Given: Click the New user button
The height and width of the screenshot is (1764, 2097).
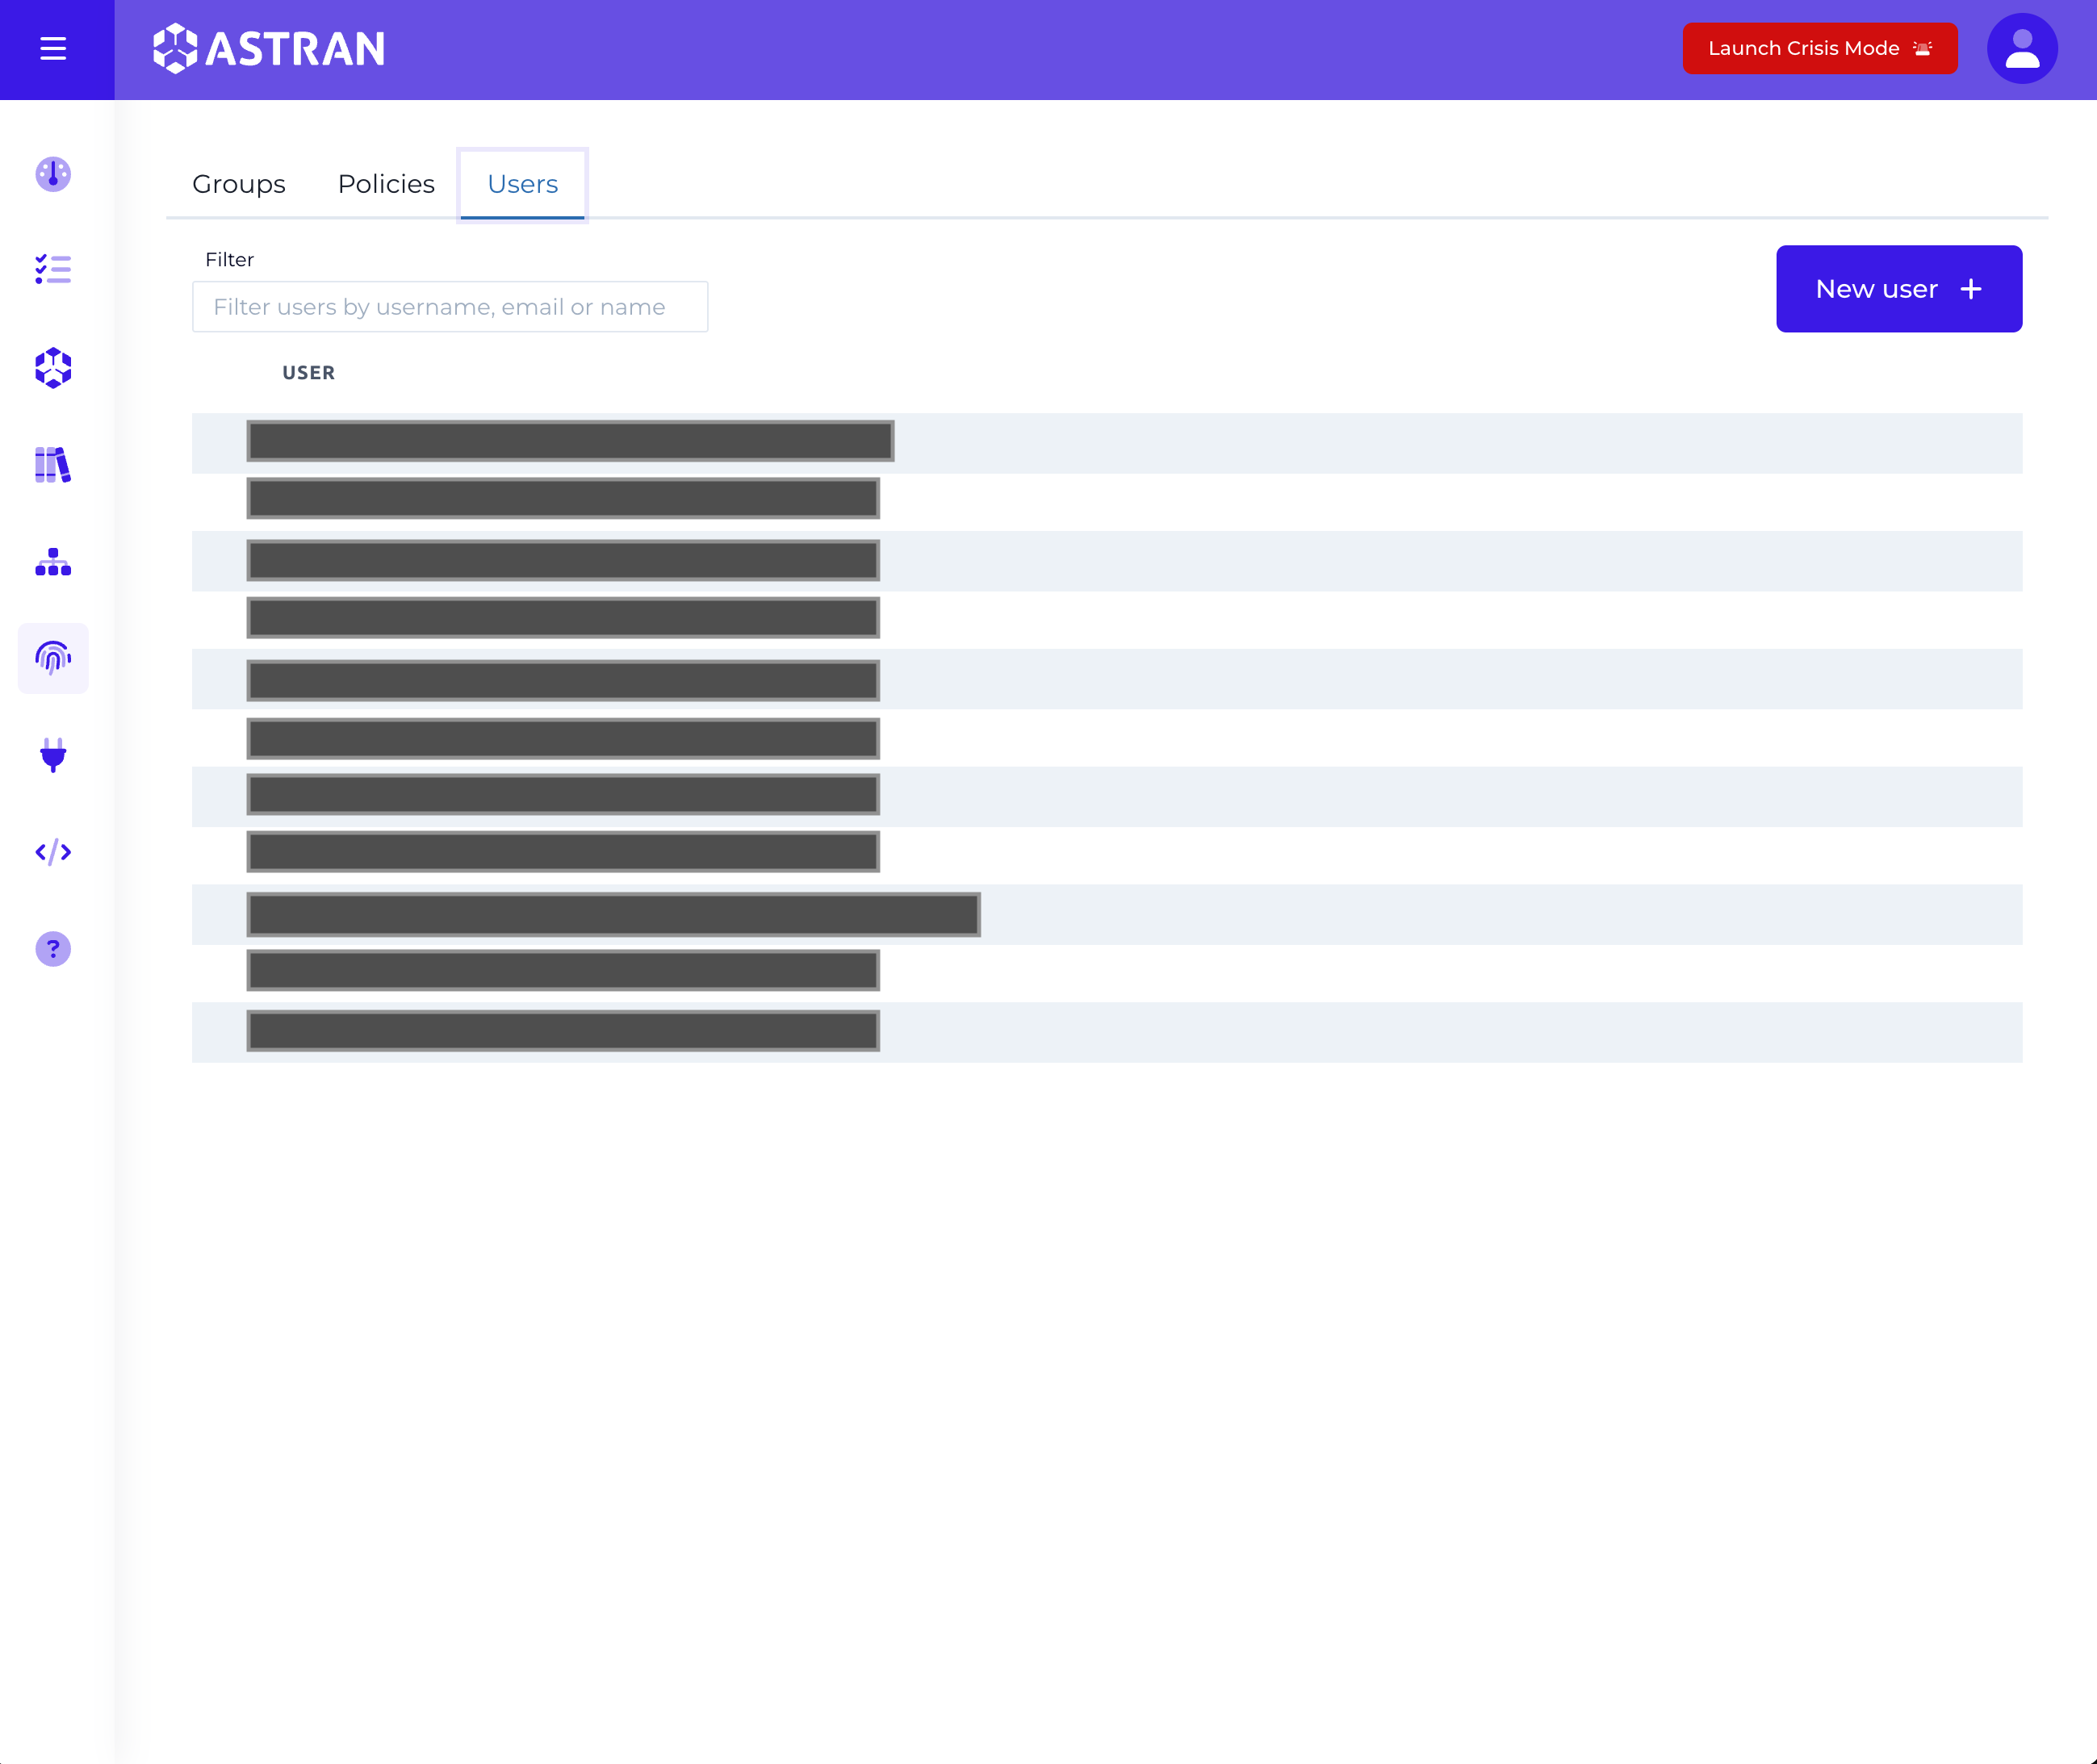Looking at the screenshot, I should (1899, 289).
